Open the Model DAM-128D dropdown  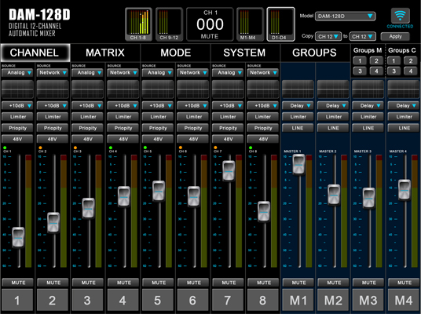(345, 16)
